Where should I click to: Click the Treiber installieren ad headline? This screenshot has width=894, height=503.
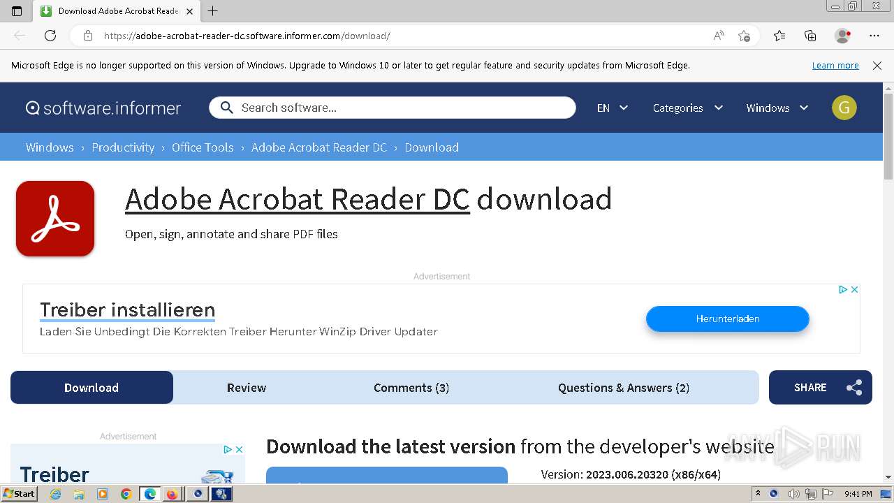click(x=127, y=309)
